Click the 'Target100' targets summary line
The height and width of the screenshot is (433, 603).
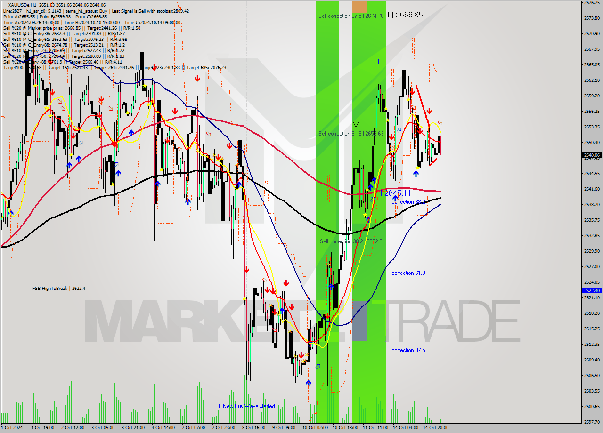(114, 67)
